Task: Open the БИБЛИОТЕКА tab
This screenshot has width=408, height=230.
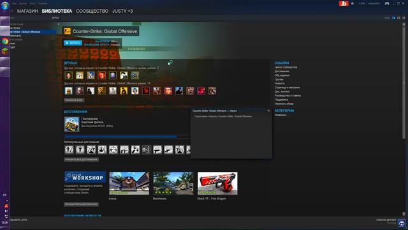Action: tap(57, 11)
